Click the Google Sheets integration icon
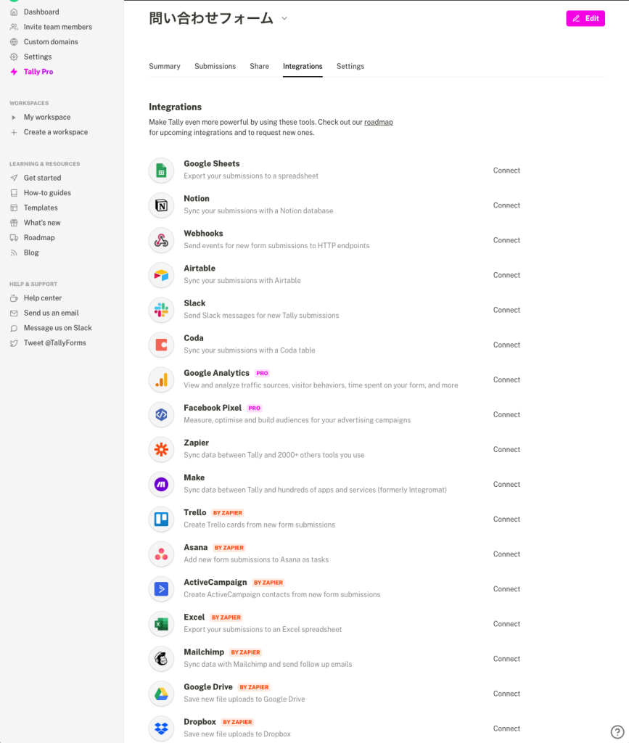 pos(162,171)
